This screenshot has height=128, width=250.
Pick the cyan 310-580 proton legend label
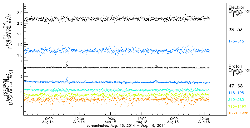pyautogui.click(x=236, y=100)
